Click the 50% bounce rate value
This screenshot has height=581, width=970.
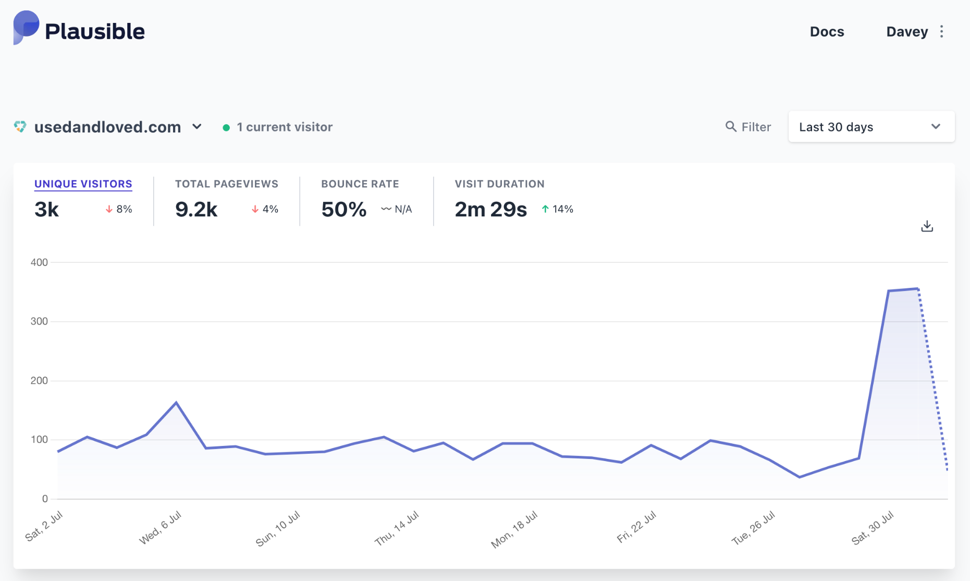click(x=344, y=209)
